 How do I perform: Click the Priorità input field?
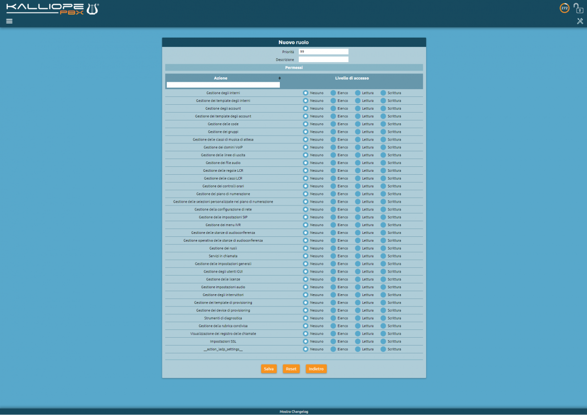(323, 51)
